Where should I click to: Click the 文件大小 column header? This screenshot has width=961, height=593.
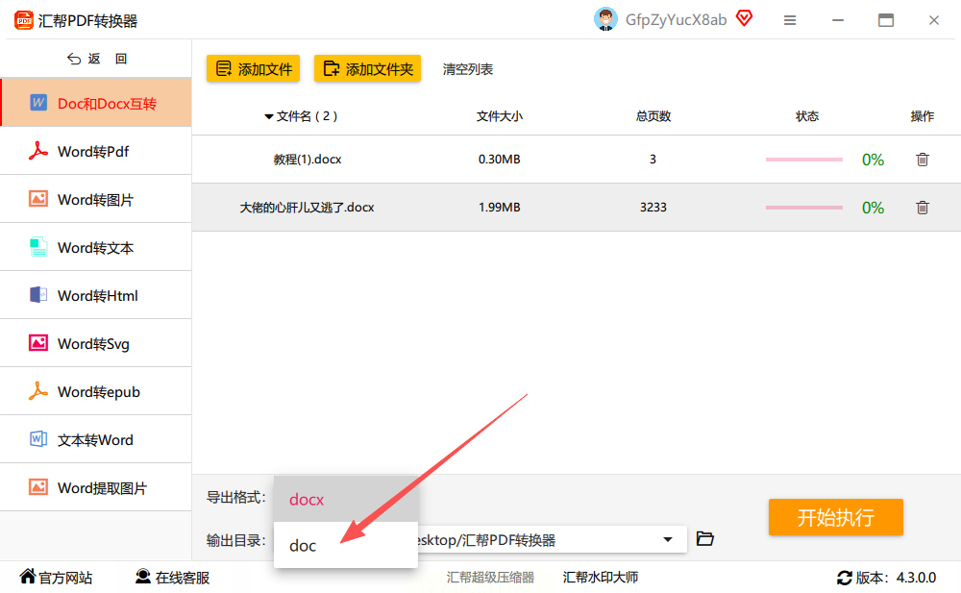pyautogui.click(x=500, y=116)
